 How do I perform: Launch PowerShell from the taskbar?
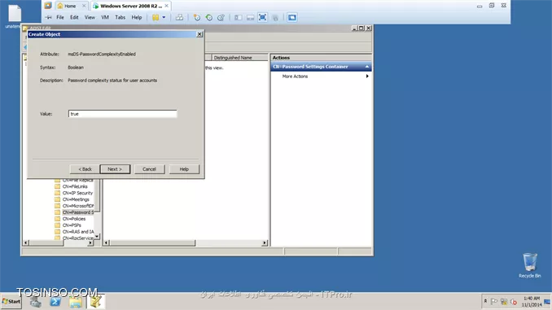coord(55,302)
